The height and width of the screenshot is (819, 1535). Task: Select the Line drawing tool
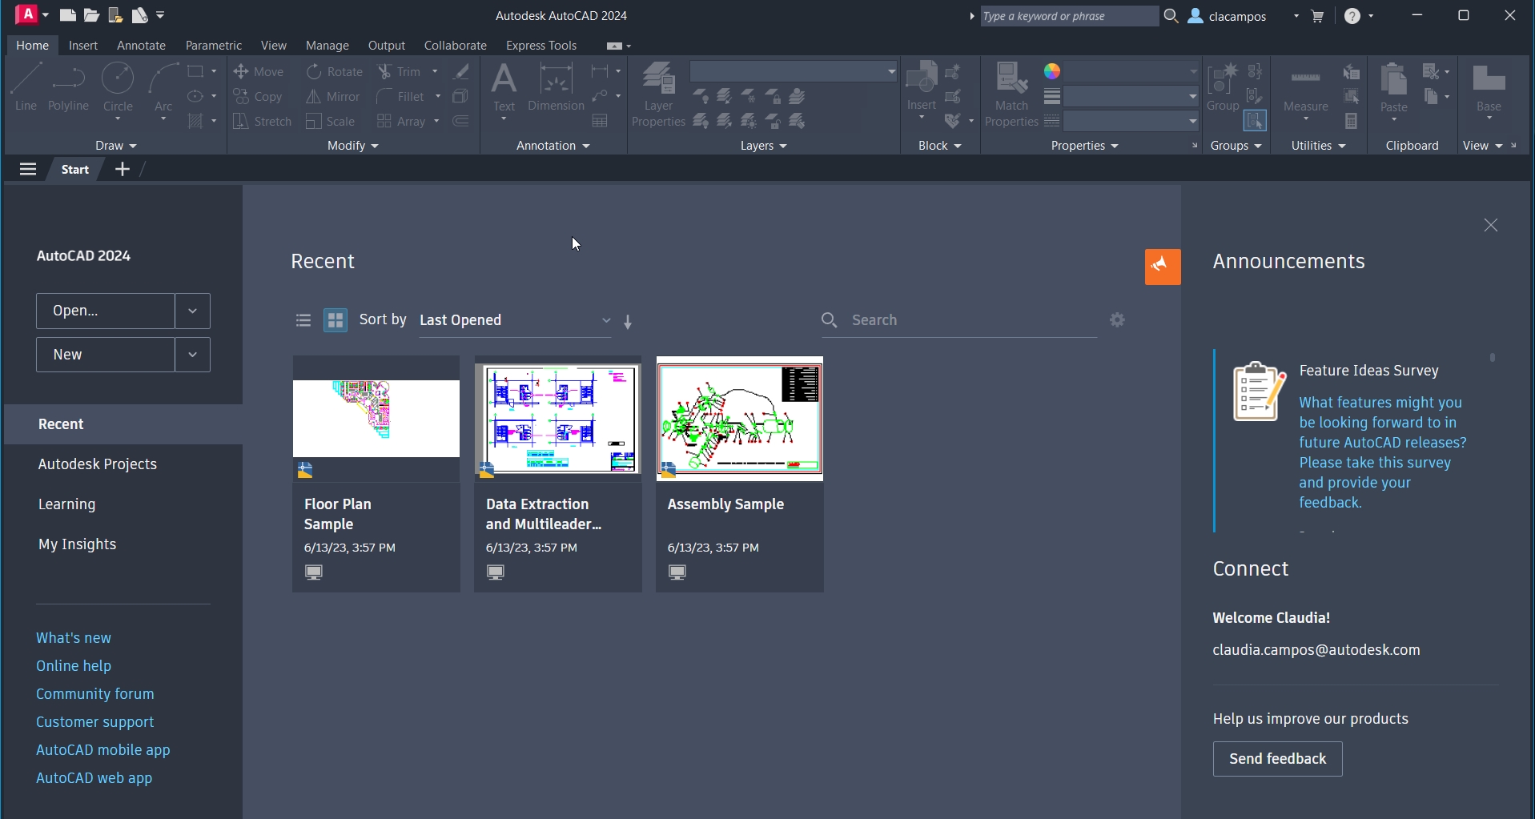click(x=25, y=88)
